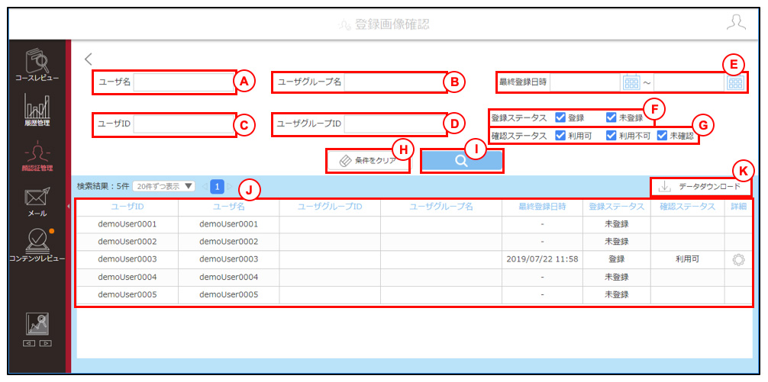Screen dimensions: 768x382
Task: Open details gear for demoUser0003
Action: click(738, 260)
